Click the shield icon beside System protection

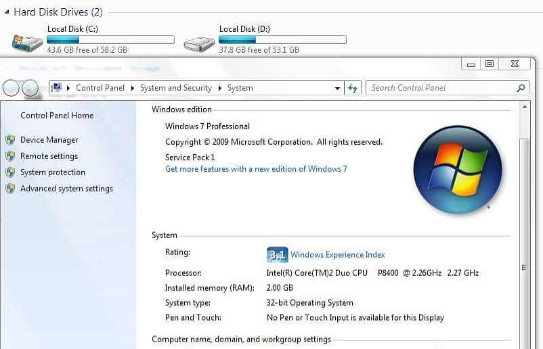point(10,172)
